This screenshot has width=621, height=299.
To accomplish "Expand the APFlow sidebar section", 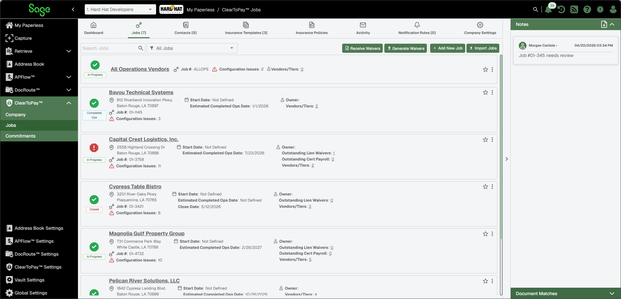I will click(x=69, y=77).
